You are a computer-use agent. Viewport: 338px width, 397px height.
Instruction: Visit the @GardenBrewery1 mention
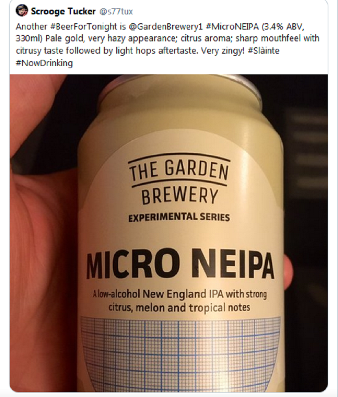tap(166, 26)
